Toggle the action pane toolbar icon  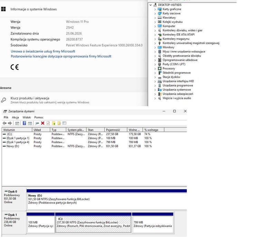point(30,123)
